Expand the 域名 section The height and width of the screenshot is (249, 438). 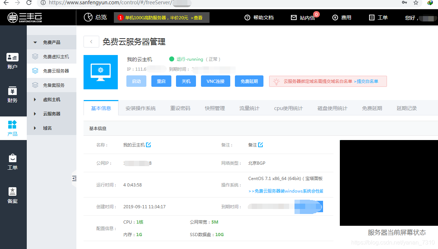(x=51, y=128)
